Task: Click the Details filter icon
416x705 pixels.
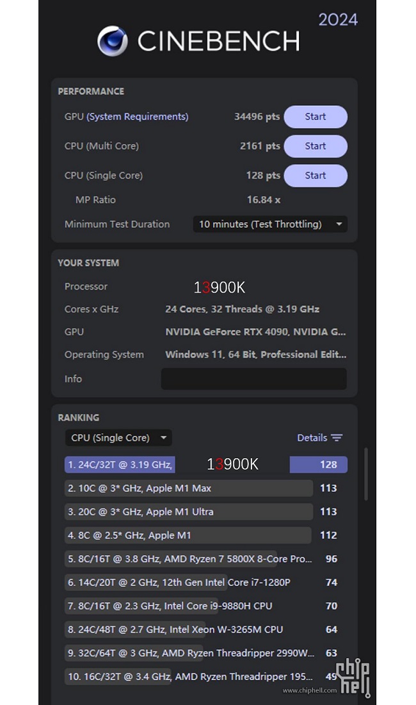Action: tap(337, 438)
